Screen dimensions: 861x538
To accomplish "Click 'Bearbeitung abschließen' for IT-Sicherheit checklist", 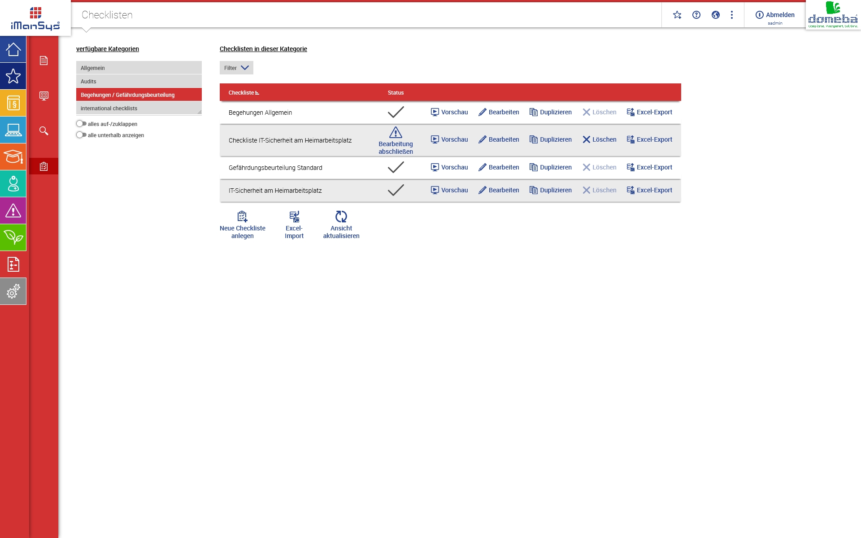I will coord(396,140).
